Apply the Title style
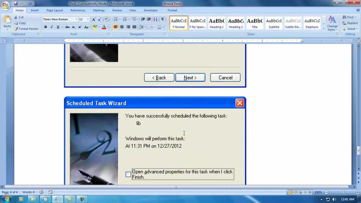361x203 pixels. click(255, 23)
